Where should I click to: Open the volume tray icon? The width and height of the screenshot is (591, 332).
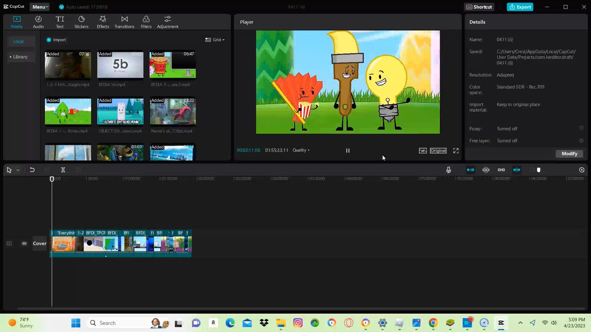554,323
